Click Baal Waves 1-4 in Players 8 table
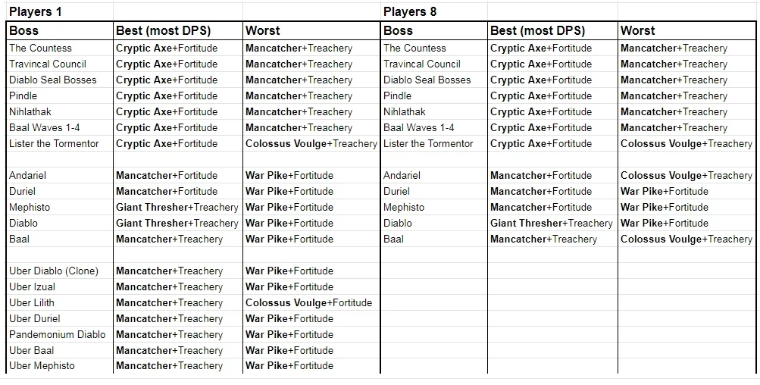Image resolution: width=760 pixels, height=385 pixels. [x=418, y=127]
